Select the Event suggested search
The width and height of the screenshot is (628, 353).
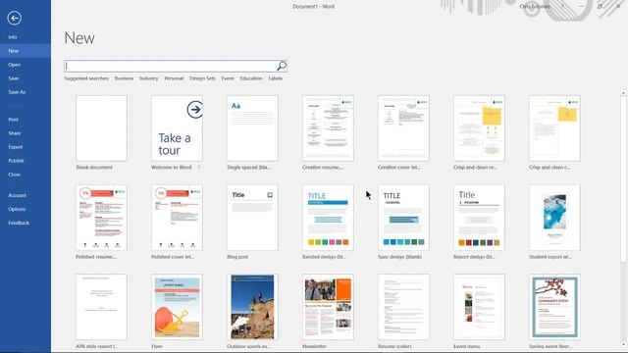[x=228, y=78]
